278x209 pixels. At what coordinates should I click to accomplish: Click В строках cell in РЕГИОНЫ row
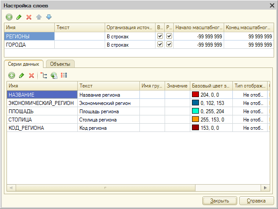(x=130, y=36)
